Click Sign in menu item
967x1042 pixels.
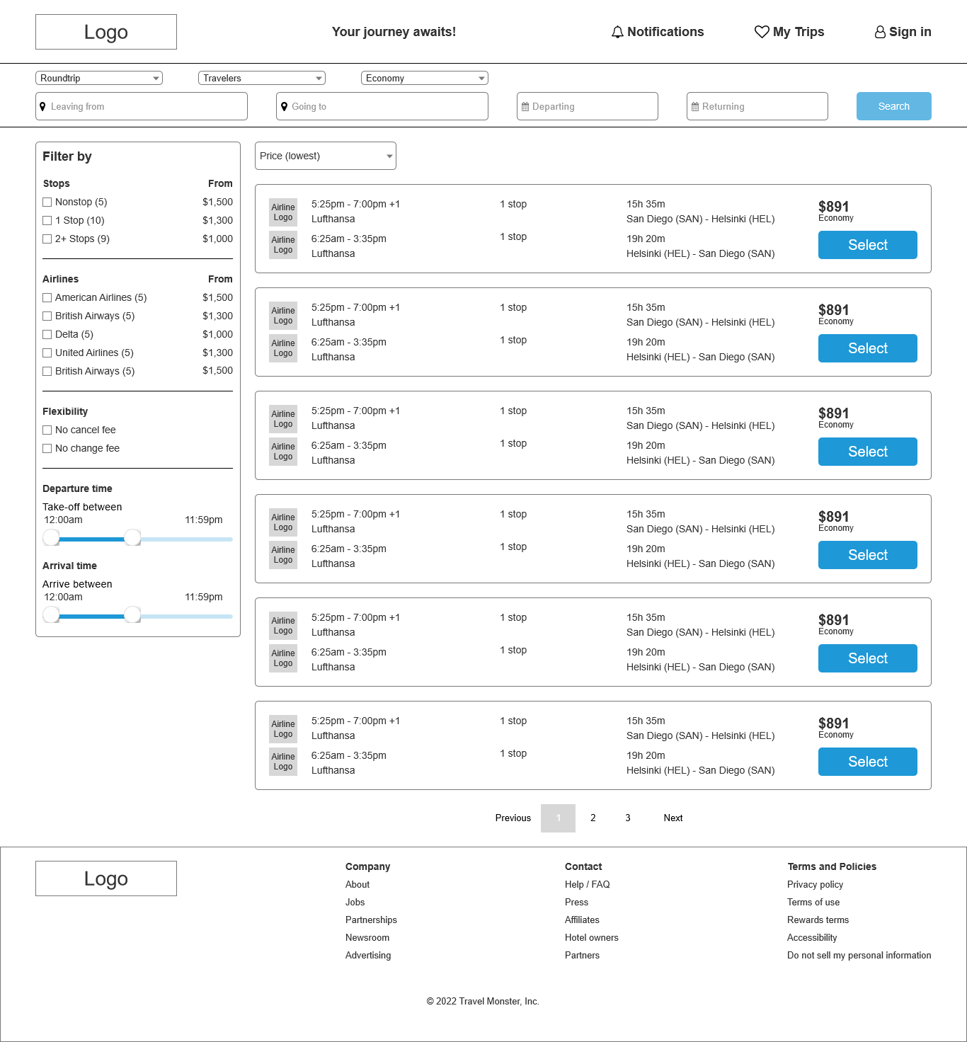903,32
